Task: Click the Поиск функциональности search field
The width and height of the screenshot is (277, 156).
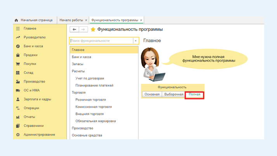Action: coord(101,41)
